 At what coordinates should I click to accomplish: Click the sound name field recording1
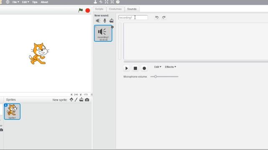click(133, 17)
